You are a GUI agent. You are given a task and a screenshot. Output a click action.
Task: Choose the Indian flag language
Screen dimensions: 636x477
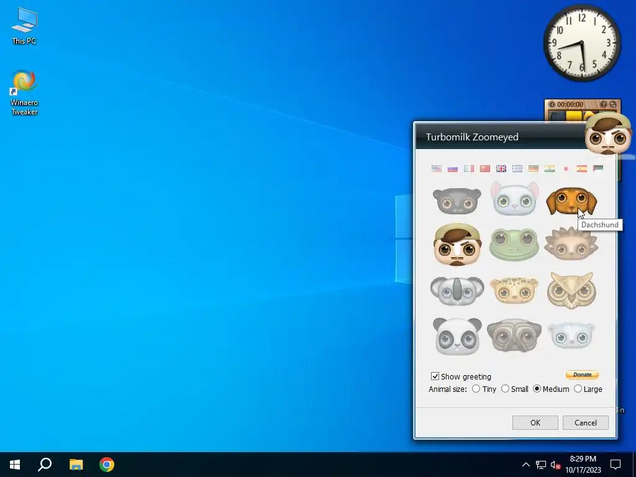point(550,168)
